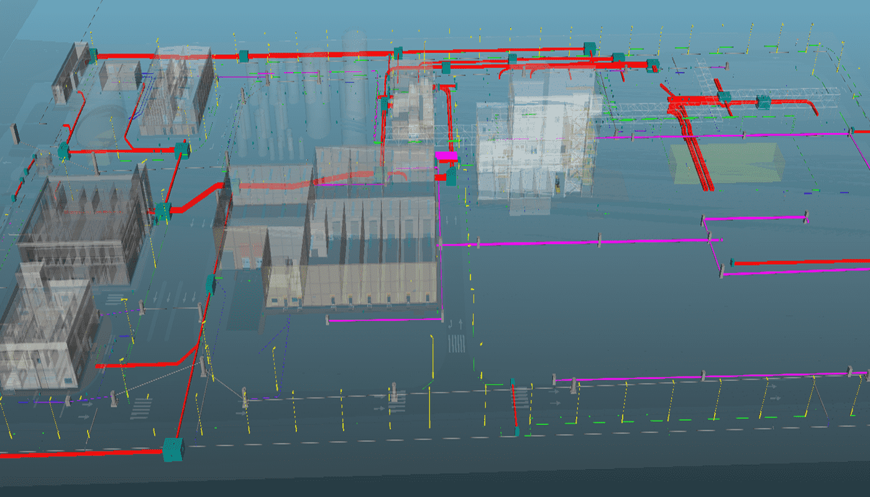Click the pedestrian crosswalk marking below the warehouse
The width and height of the screenshot is (870, 497).
coord(457,344)
